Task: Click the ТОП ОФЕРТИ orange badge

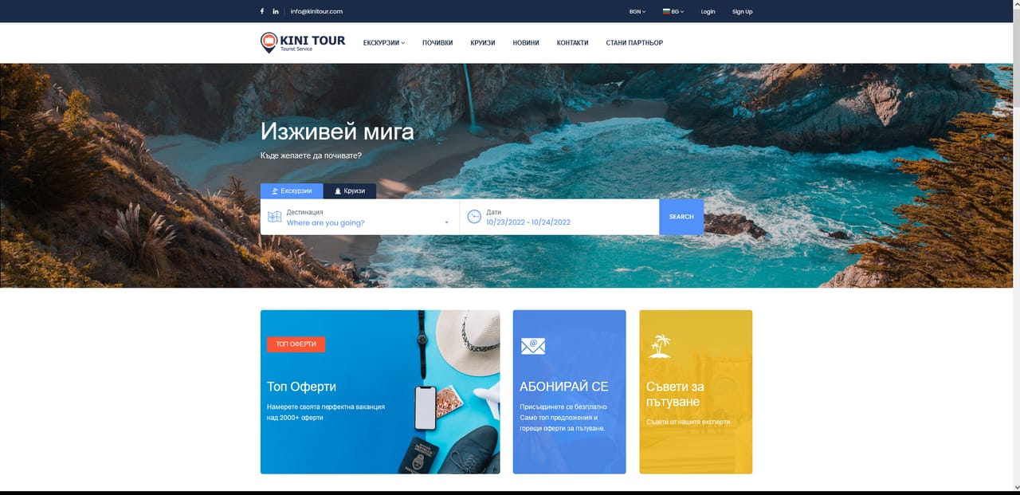Action: 296,344
